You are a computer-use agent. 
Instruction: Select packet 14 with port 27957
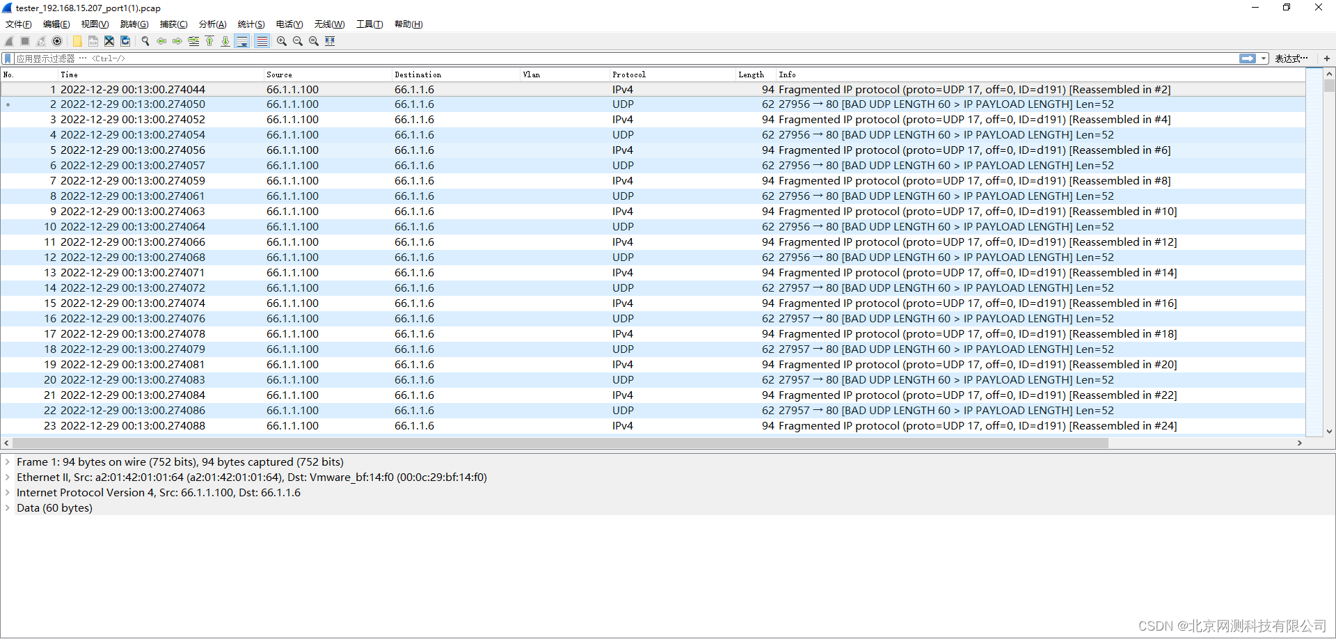(653, 288)
